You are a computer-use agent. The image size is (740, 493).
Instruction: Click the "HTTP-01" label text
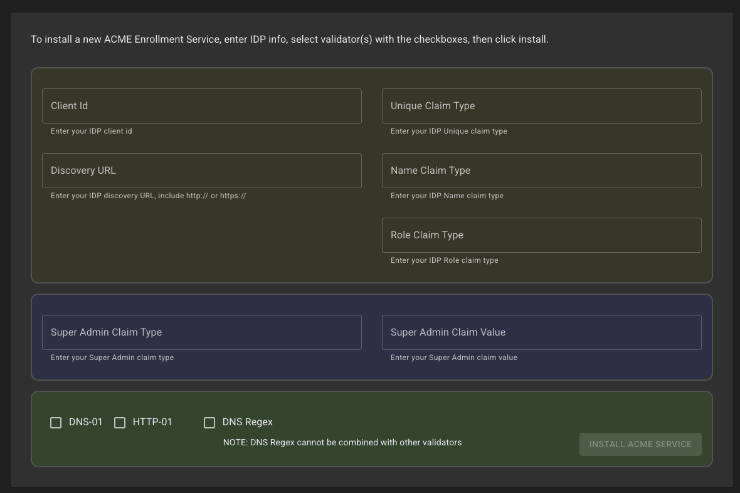[x=152, y=422]
